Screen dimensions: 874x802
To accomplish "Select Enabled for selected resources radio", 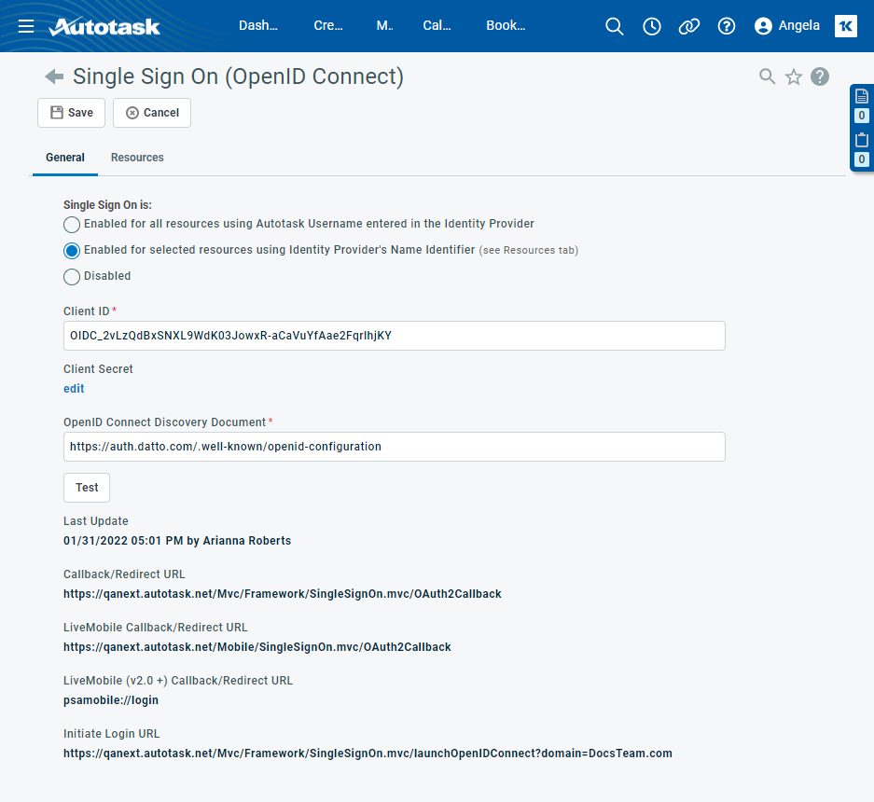I will tap(72, 251).
